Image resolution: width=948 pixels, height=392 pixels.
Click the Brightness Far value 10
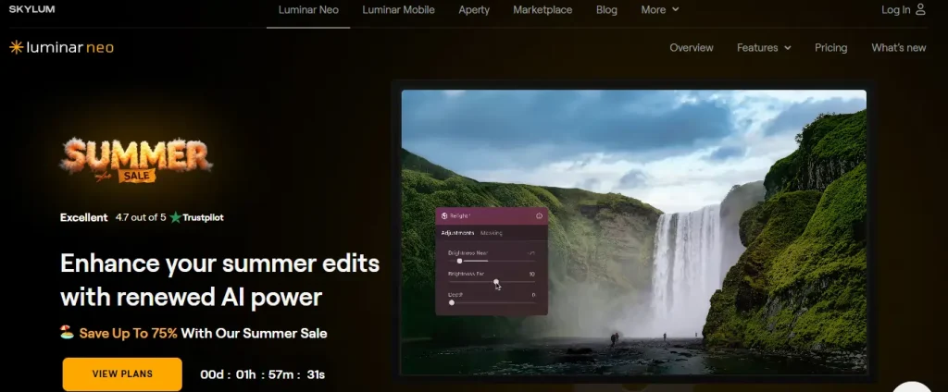tap(531, 275)
